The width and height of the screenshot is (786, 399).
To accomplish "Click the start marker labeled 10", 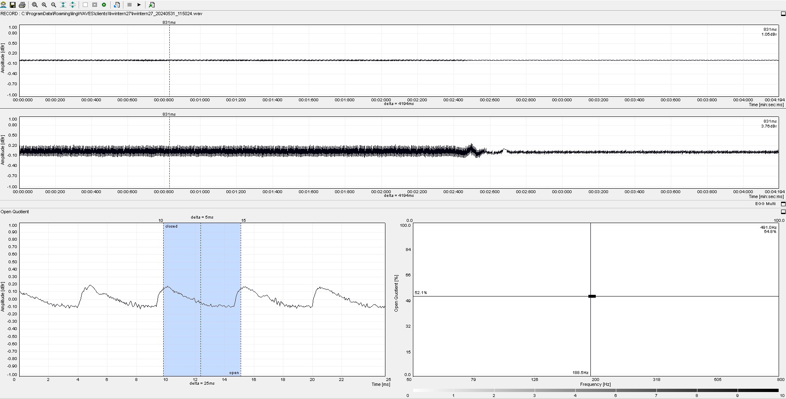I will tap(161, 221).
